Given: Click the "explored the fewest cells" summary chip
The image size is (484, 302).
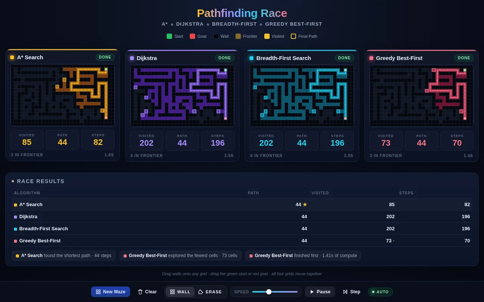Looking at the screenshot, I should click(x=180, y=256).
